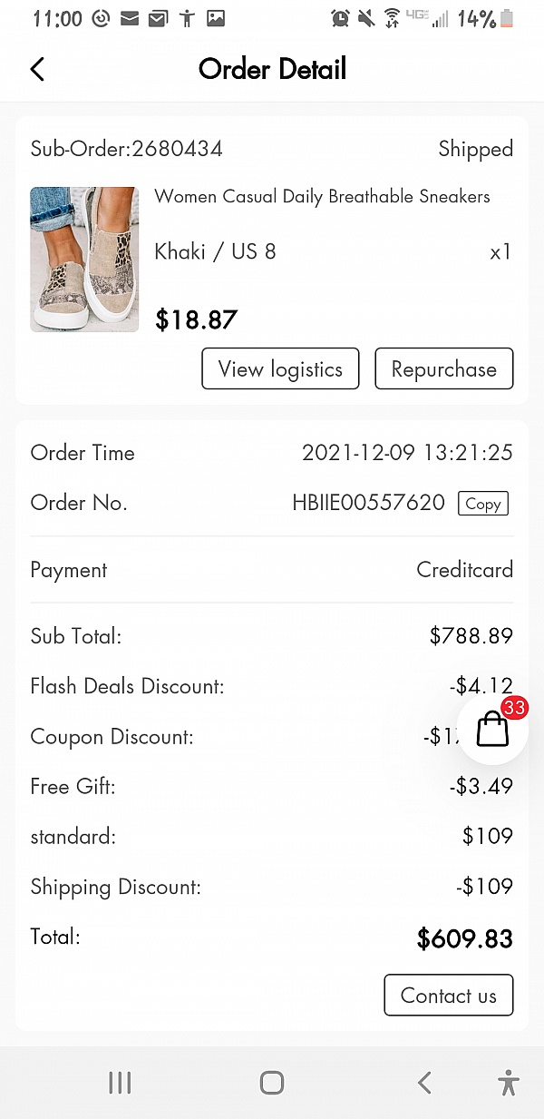Tap the back arrow in header
Image resolution: width=544 pixels, height=1119 pixels.
[37, 69]
